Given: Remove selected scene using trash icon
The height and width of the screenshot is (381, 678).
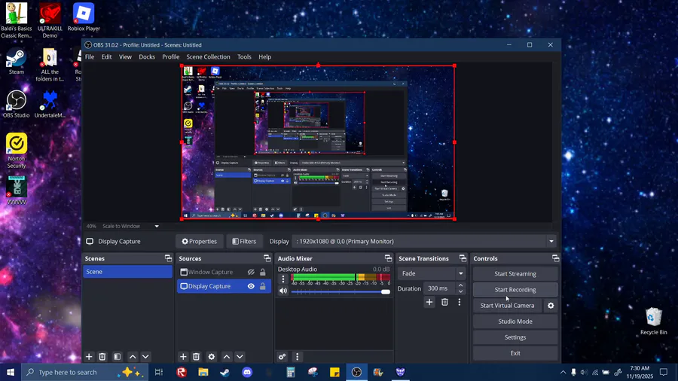Looking at the screenshot, I should point(102,357).
